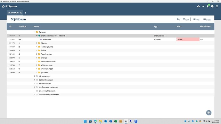Open Word from taskbar
The height and width of the screenshot is (124, 221).
tap(110, 121)
